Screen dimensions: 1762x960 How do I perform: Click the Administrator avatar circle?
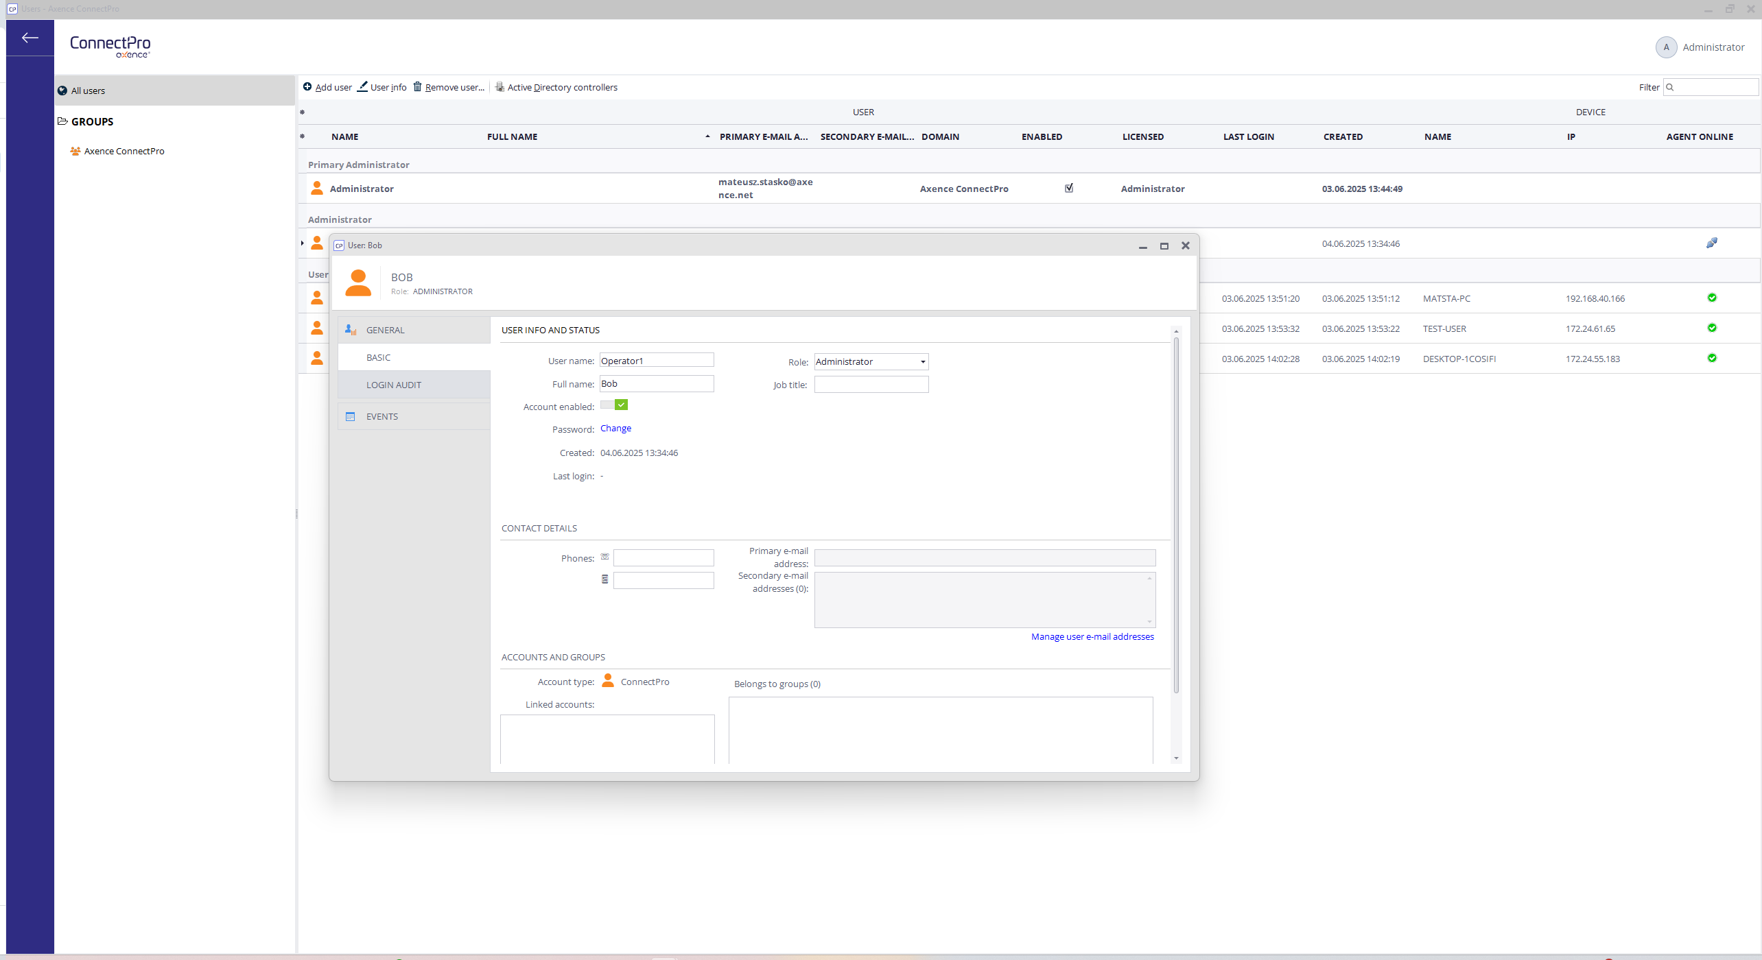click(1666, 47)
